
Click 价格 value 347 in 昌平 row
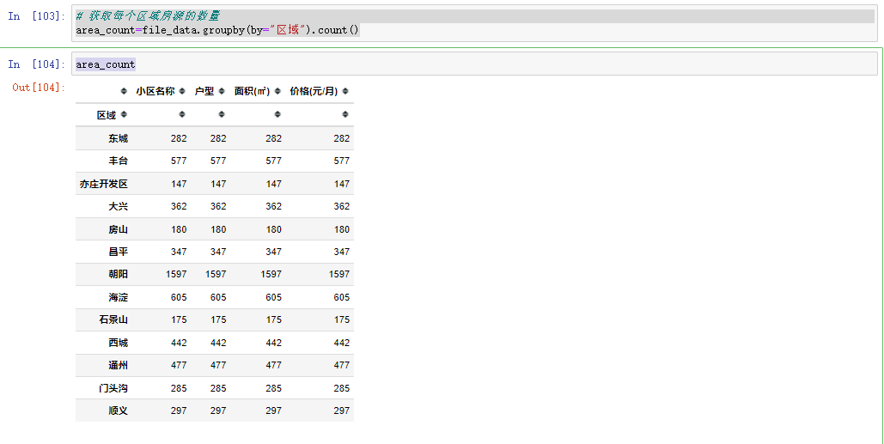342,252
